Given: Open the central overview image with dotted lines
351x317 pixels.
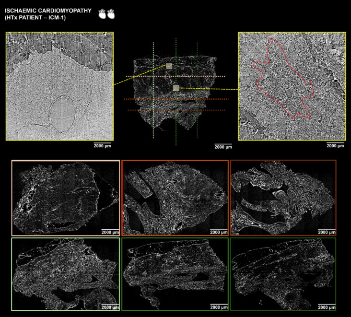Looking at the screenshot, I should (175, 92).
